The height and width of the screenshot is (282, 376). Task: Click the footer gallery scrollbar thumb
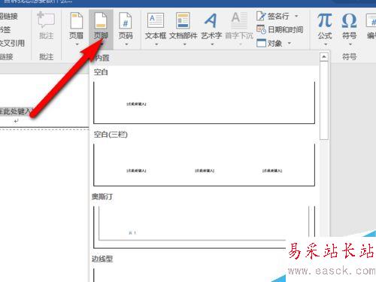click(324, 101)
